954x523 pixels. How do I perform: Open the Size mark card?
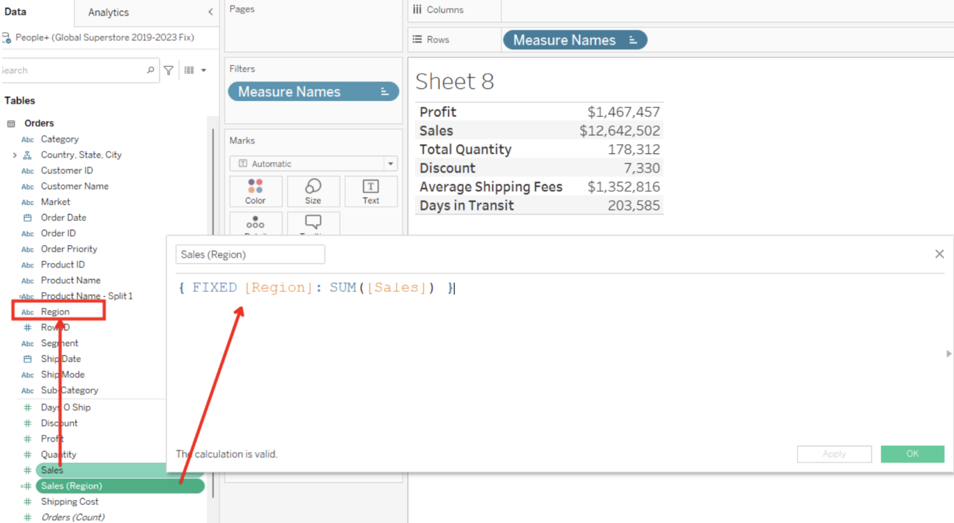pos(313,191)
